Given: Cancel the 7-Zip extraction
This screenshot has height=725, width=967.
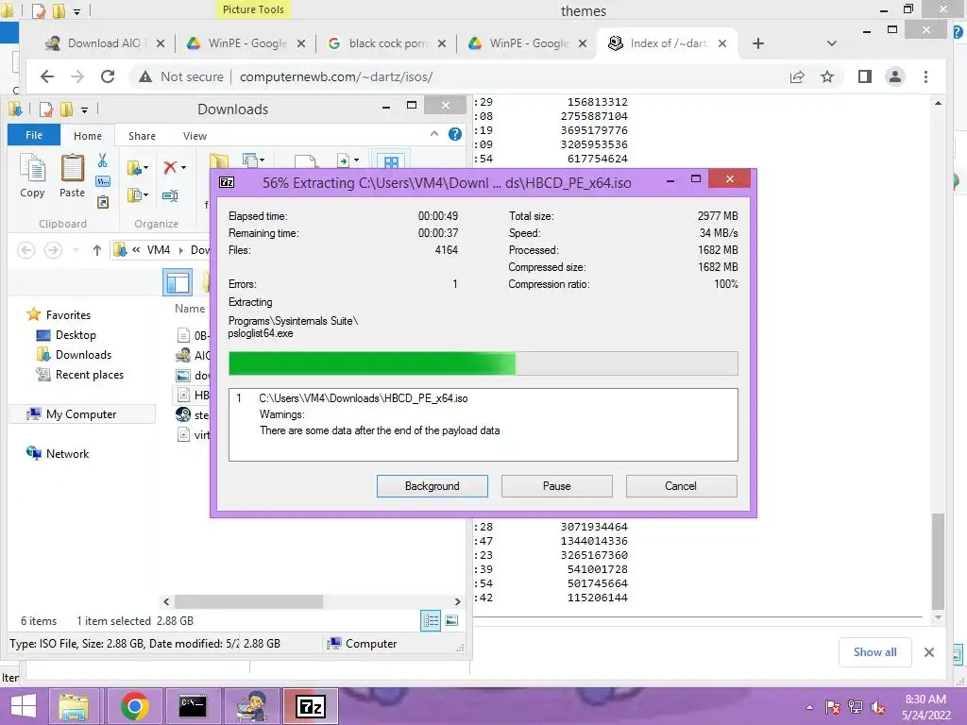Looking at the screenshot, I should 681,486.
